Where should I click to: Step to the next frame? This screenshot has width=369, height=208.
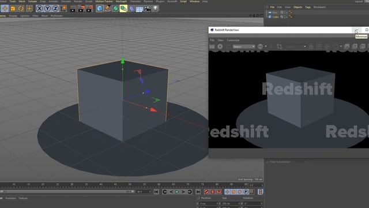click(183, 192)
